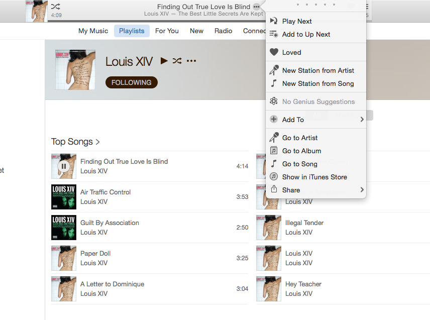Image resolution: width=430 pixels, height=320 pixels.
Task: Click the Paper Doll album artwork
Action: pos(64,258)
